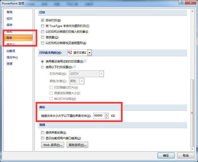Select 使用以下打印设置 radio button
Image resolution: width=198 pixels, height=162 pixels.
pos(42,67)
